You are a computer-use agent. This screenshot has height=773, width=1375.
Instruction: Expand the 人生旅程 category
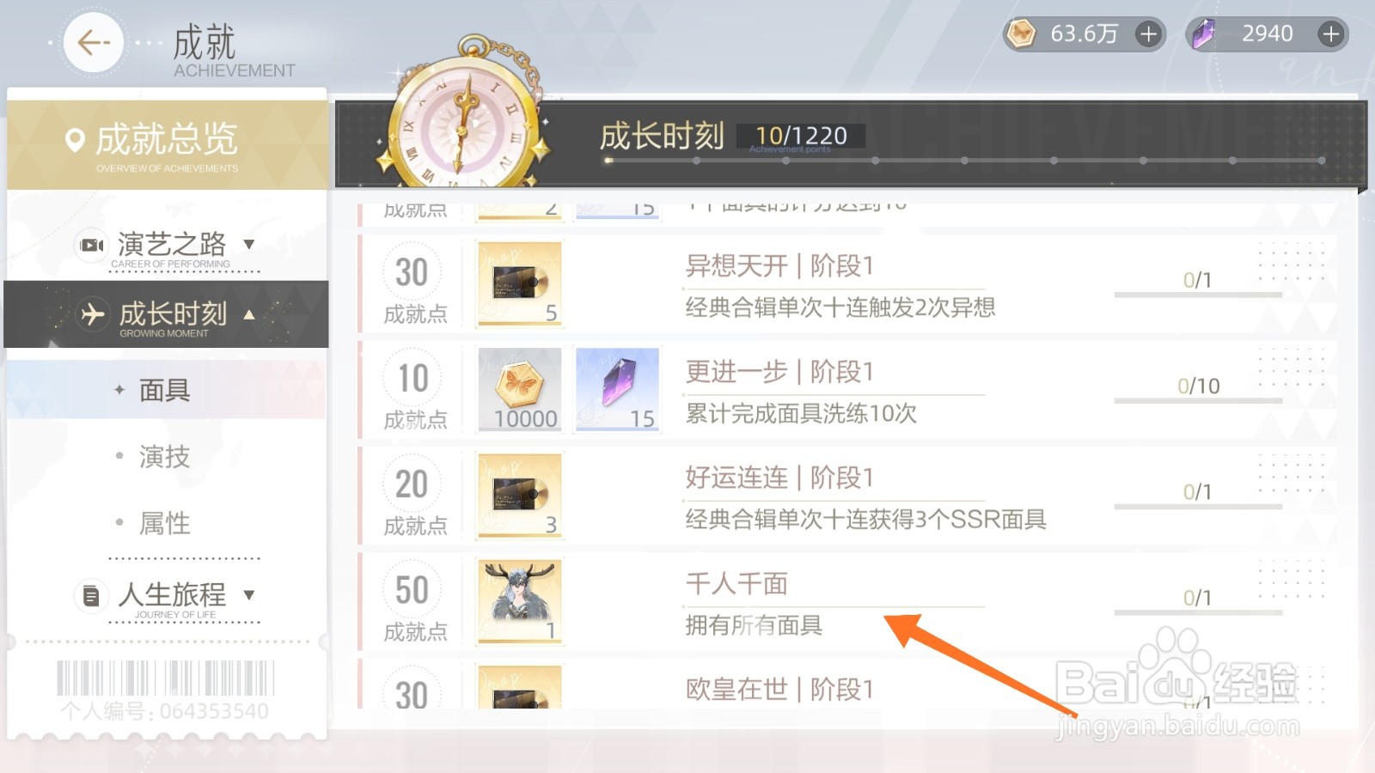(x=167, y=596)
